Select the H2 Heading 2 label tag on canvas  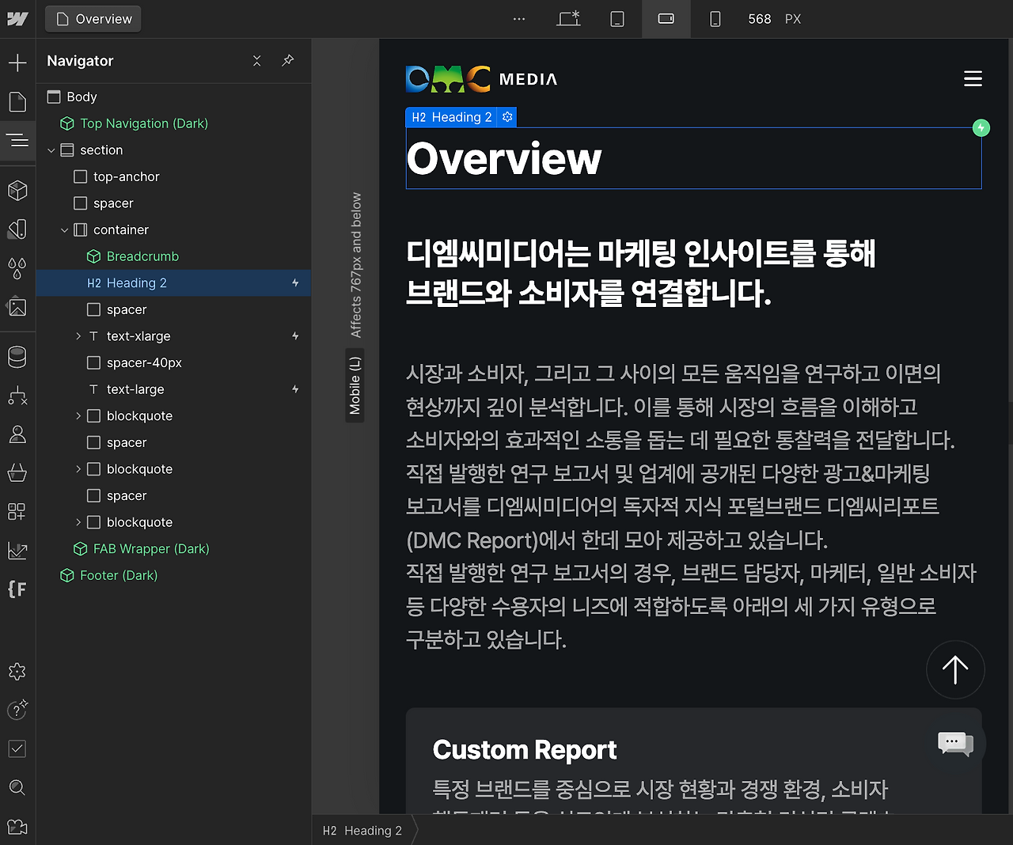(x=451, y=117)
